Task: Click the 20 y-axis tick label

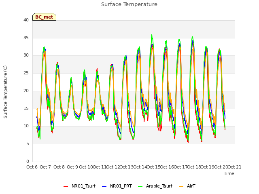Action: (x=26, y=91)
